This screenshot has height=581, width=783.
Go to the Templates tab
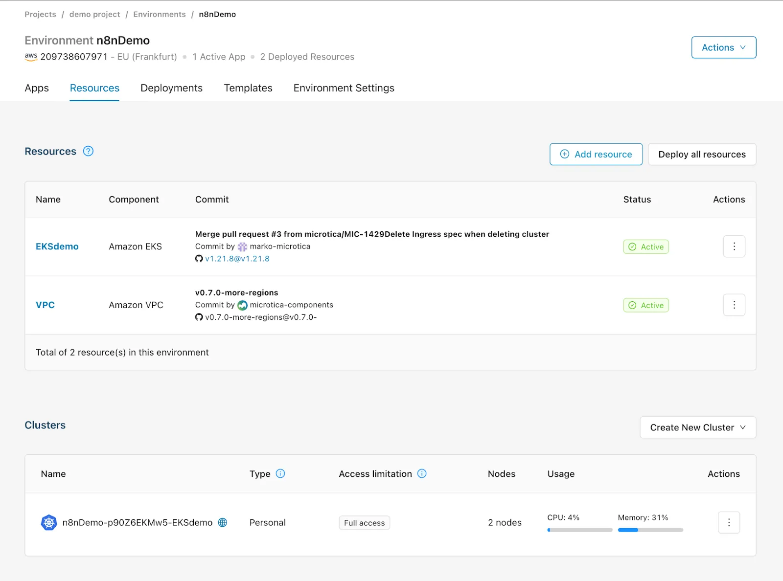[248, 88]
